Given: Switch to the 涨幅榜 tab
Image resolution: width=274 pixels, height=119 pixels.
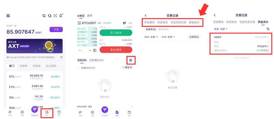Looking at the screenshot, I should pos(24,66).
